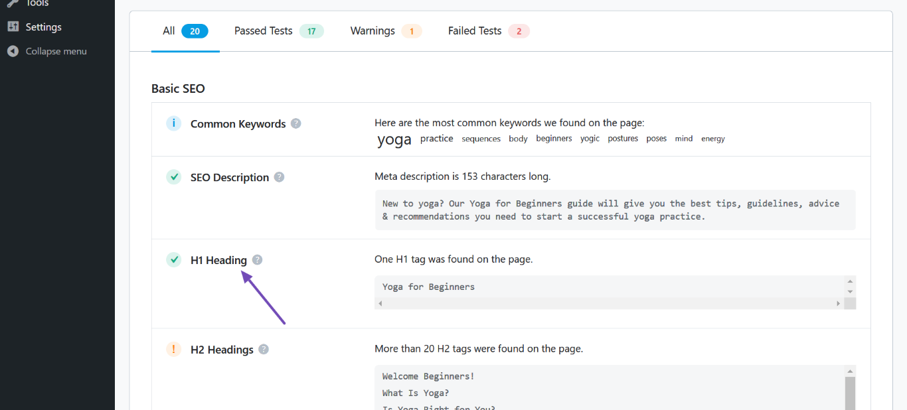The image size is (907, 410).
Task: Click the down arrow of H1 box scrollbar
Action: [x=850, y=292]
